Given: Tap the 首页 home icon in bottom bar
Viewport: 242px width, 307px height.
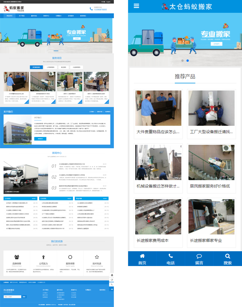Looking at the screenshot, I should (x=142, y=256).
